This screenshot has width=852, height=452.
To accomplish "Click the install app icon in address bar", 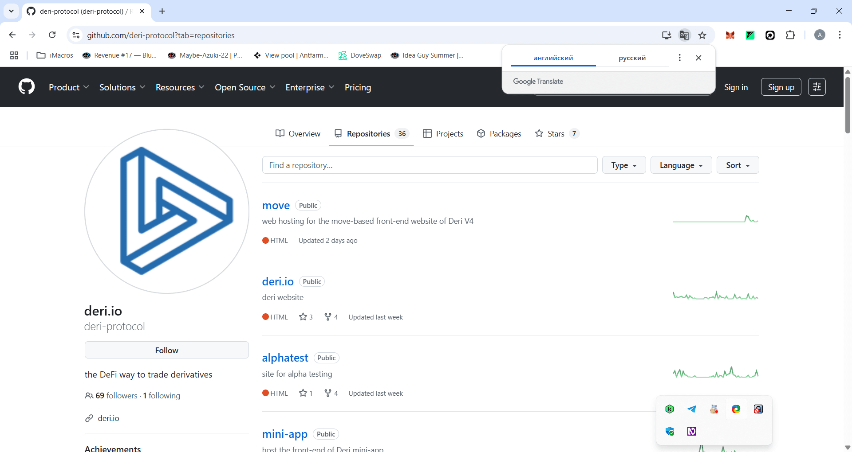I will 667,35.
